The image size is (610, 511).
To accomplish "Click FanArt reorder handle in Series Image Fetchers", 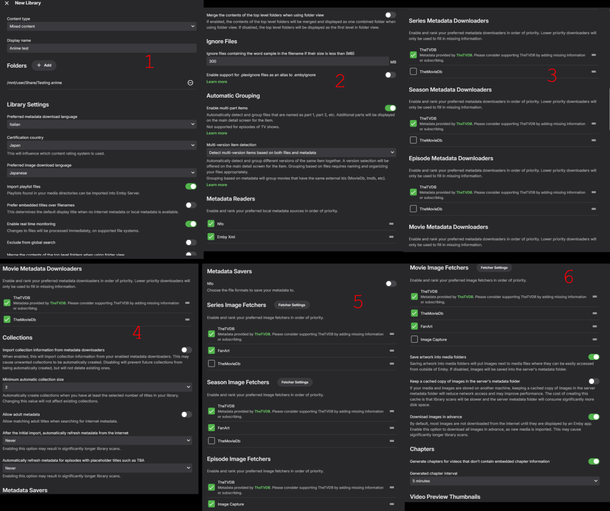I will tap(391, 350).
